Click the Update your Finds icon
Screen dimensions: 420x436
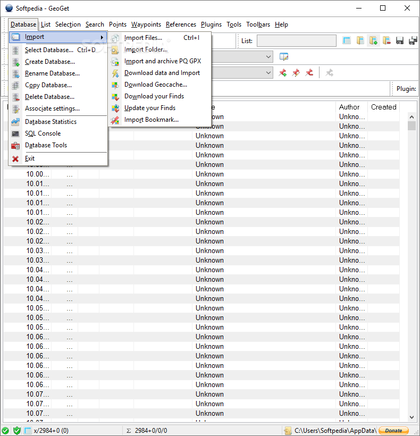click(x=115, y=108)
